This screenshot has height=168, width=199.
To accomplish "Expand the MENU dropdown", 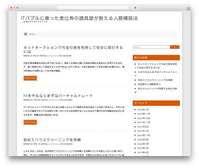I will click(x=32, y=34).
